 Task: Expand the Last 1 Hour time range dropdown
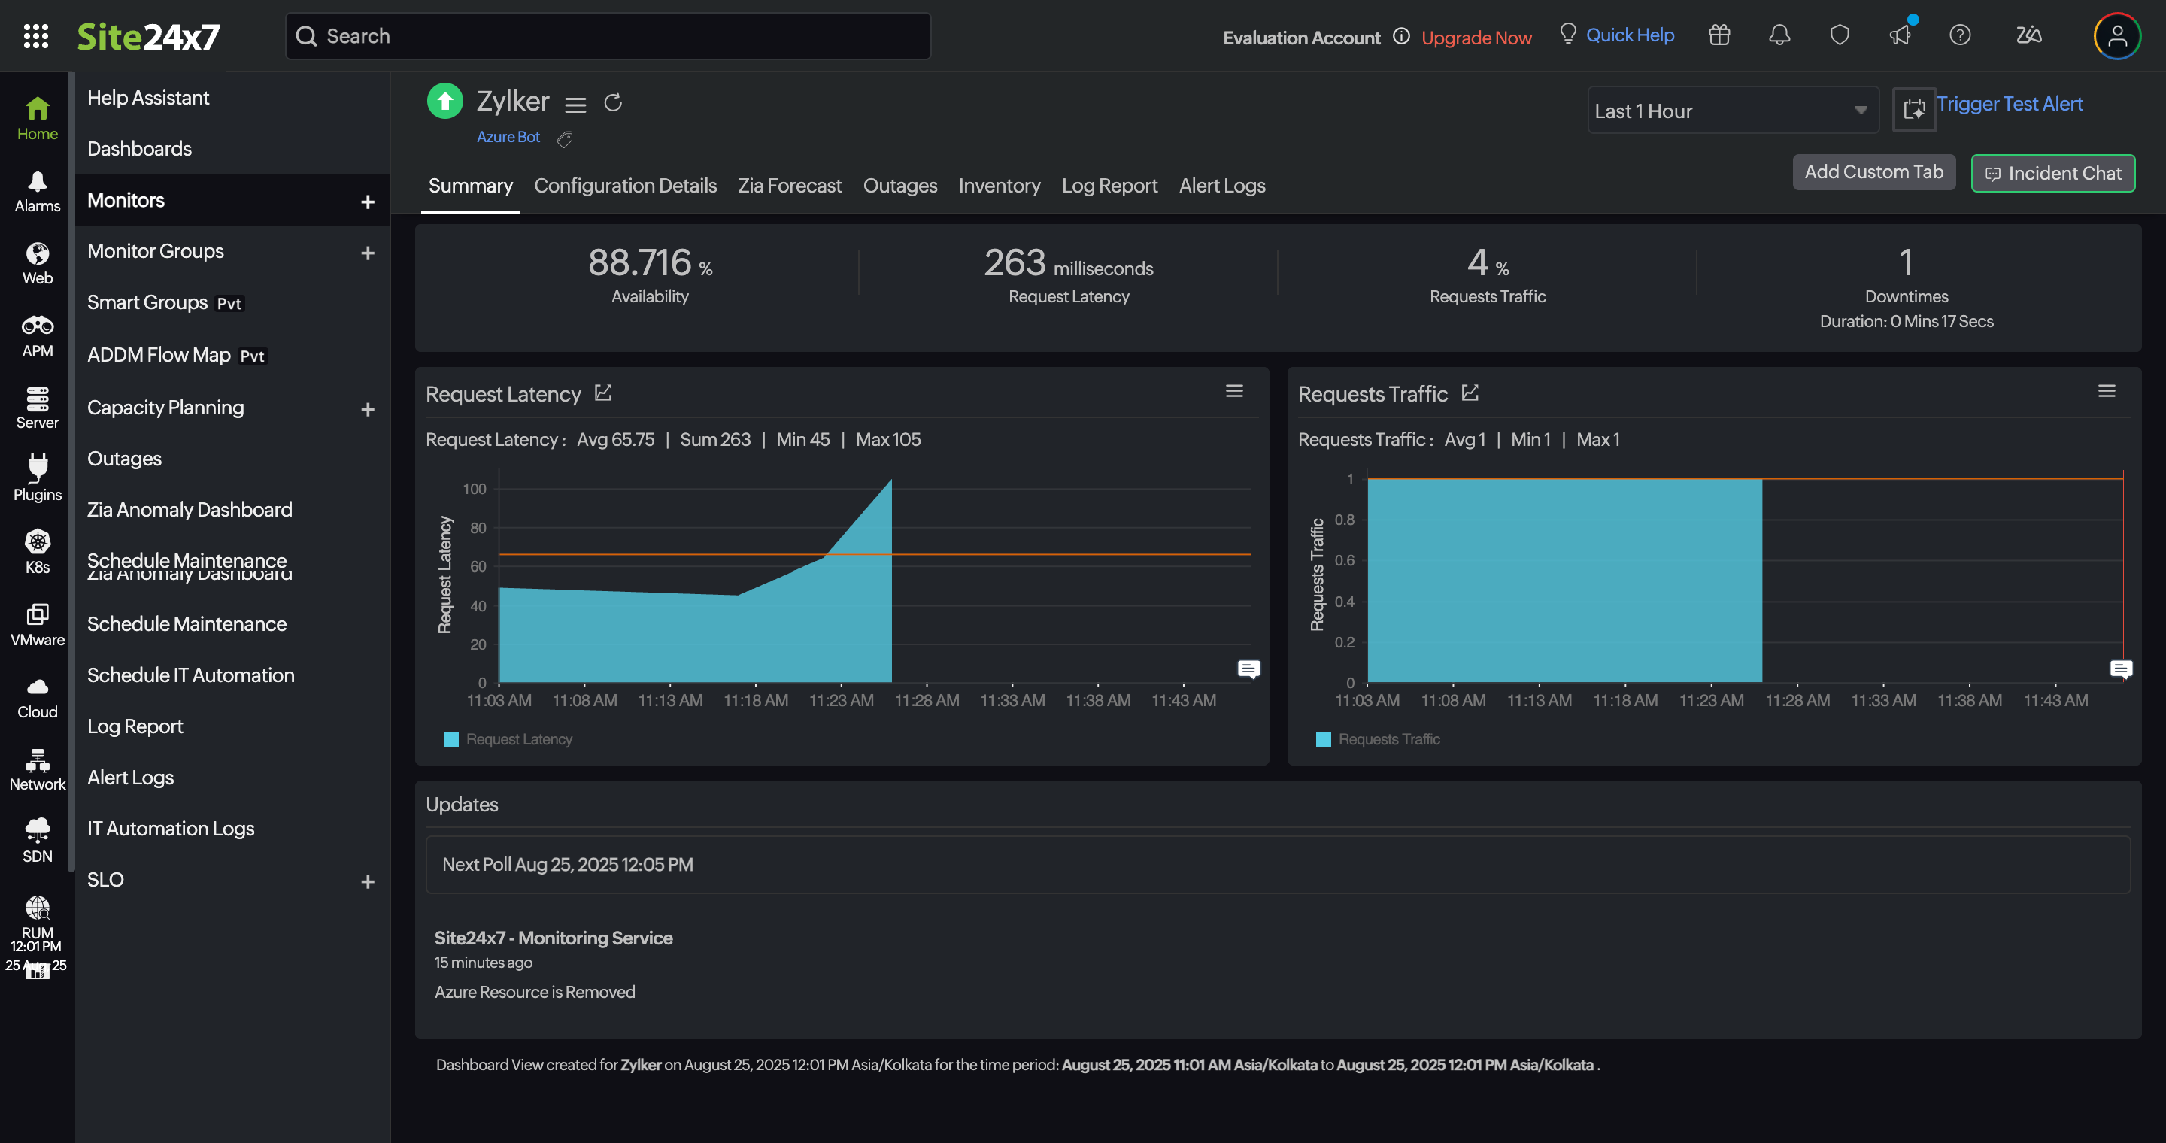point(1731,110)
